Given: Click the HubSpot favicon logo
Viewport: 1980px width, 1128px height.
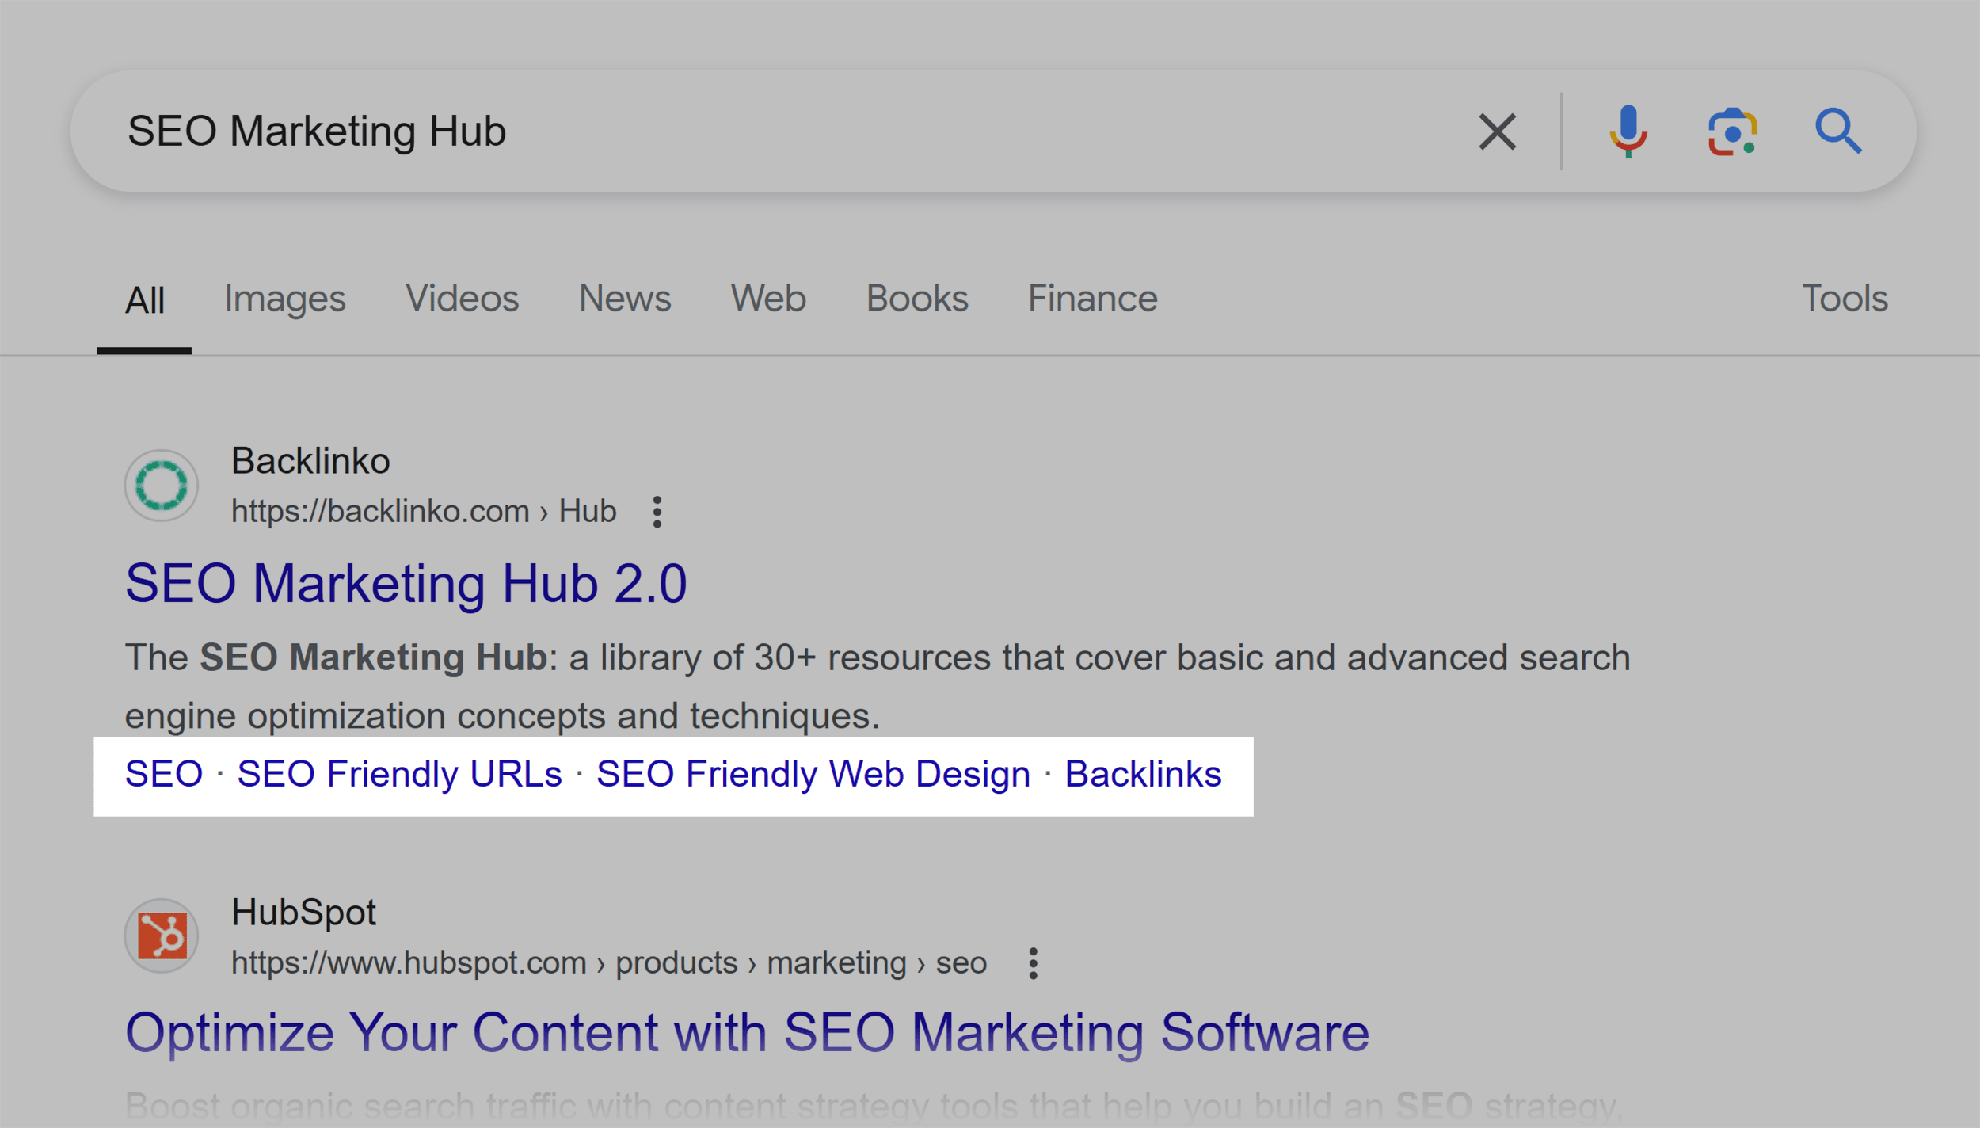Looking at the screenshot, I should point(162,936).
